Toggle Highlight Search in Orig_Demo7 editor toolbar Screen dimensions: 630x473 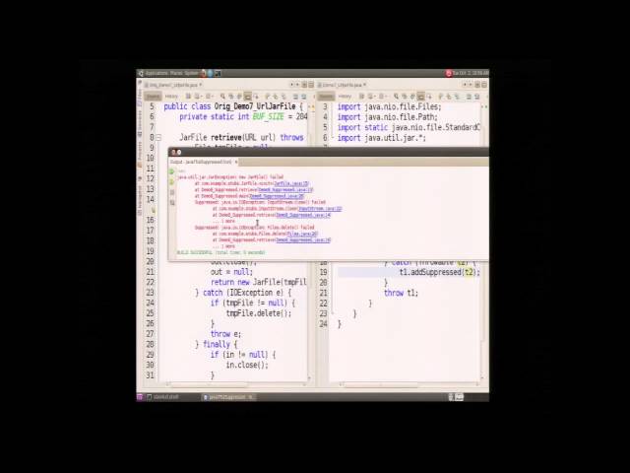[247, 97]
